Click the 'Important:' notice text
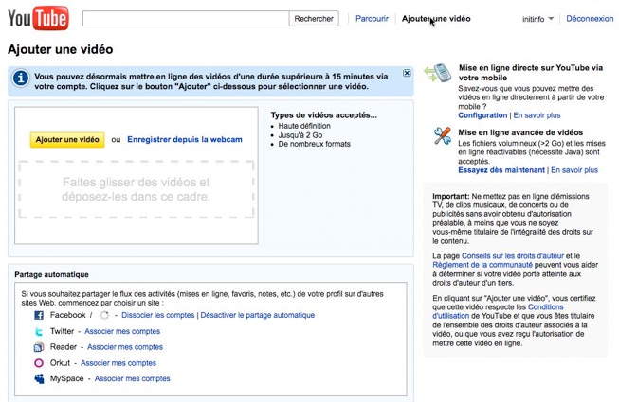Image resolution: width=619 pixels, height=402 pixels. tap(451, 196)
